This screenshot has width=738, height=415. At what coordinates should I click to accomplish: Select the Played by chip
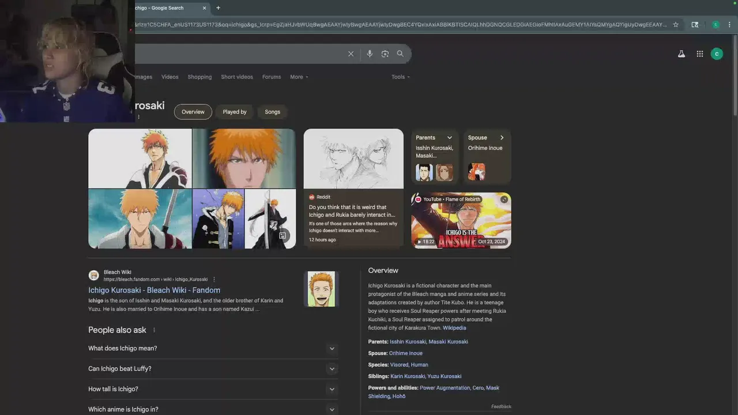coord(235,112)
